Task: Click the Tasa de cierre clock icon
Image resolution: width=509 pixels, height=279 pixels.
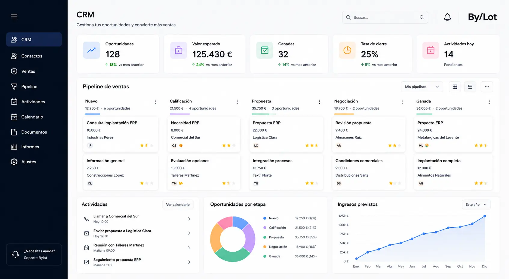Action: point(347,50)
